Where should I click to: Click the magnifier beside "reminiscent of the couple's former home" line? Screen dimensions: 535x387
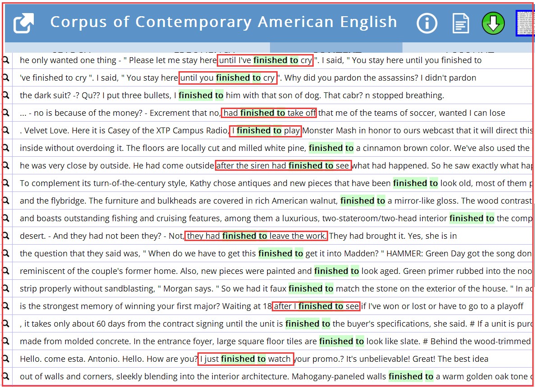(x=5, y=271)
